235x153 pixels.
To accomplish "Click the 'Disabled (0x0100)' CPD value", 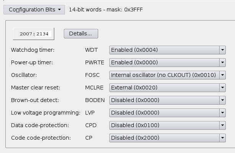I will (x=135, y=125).
